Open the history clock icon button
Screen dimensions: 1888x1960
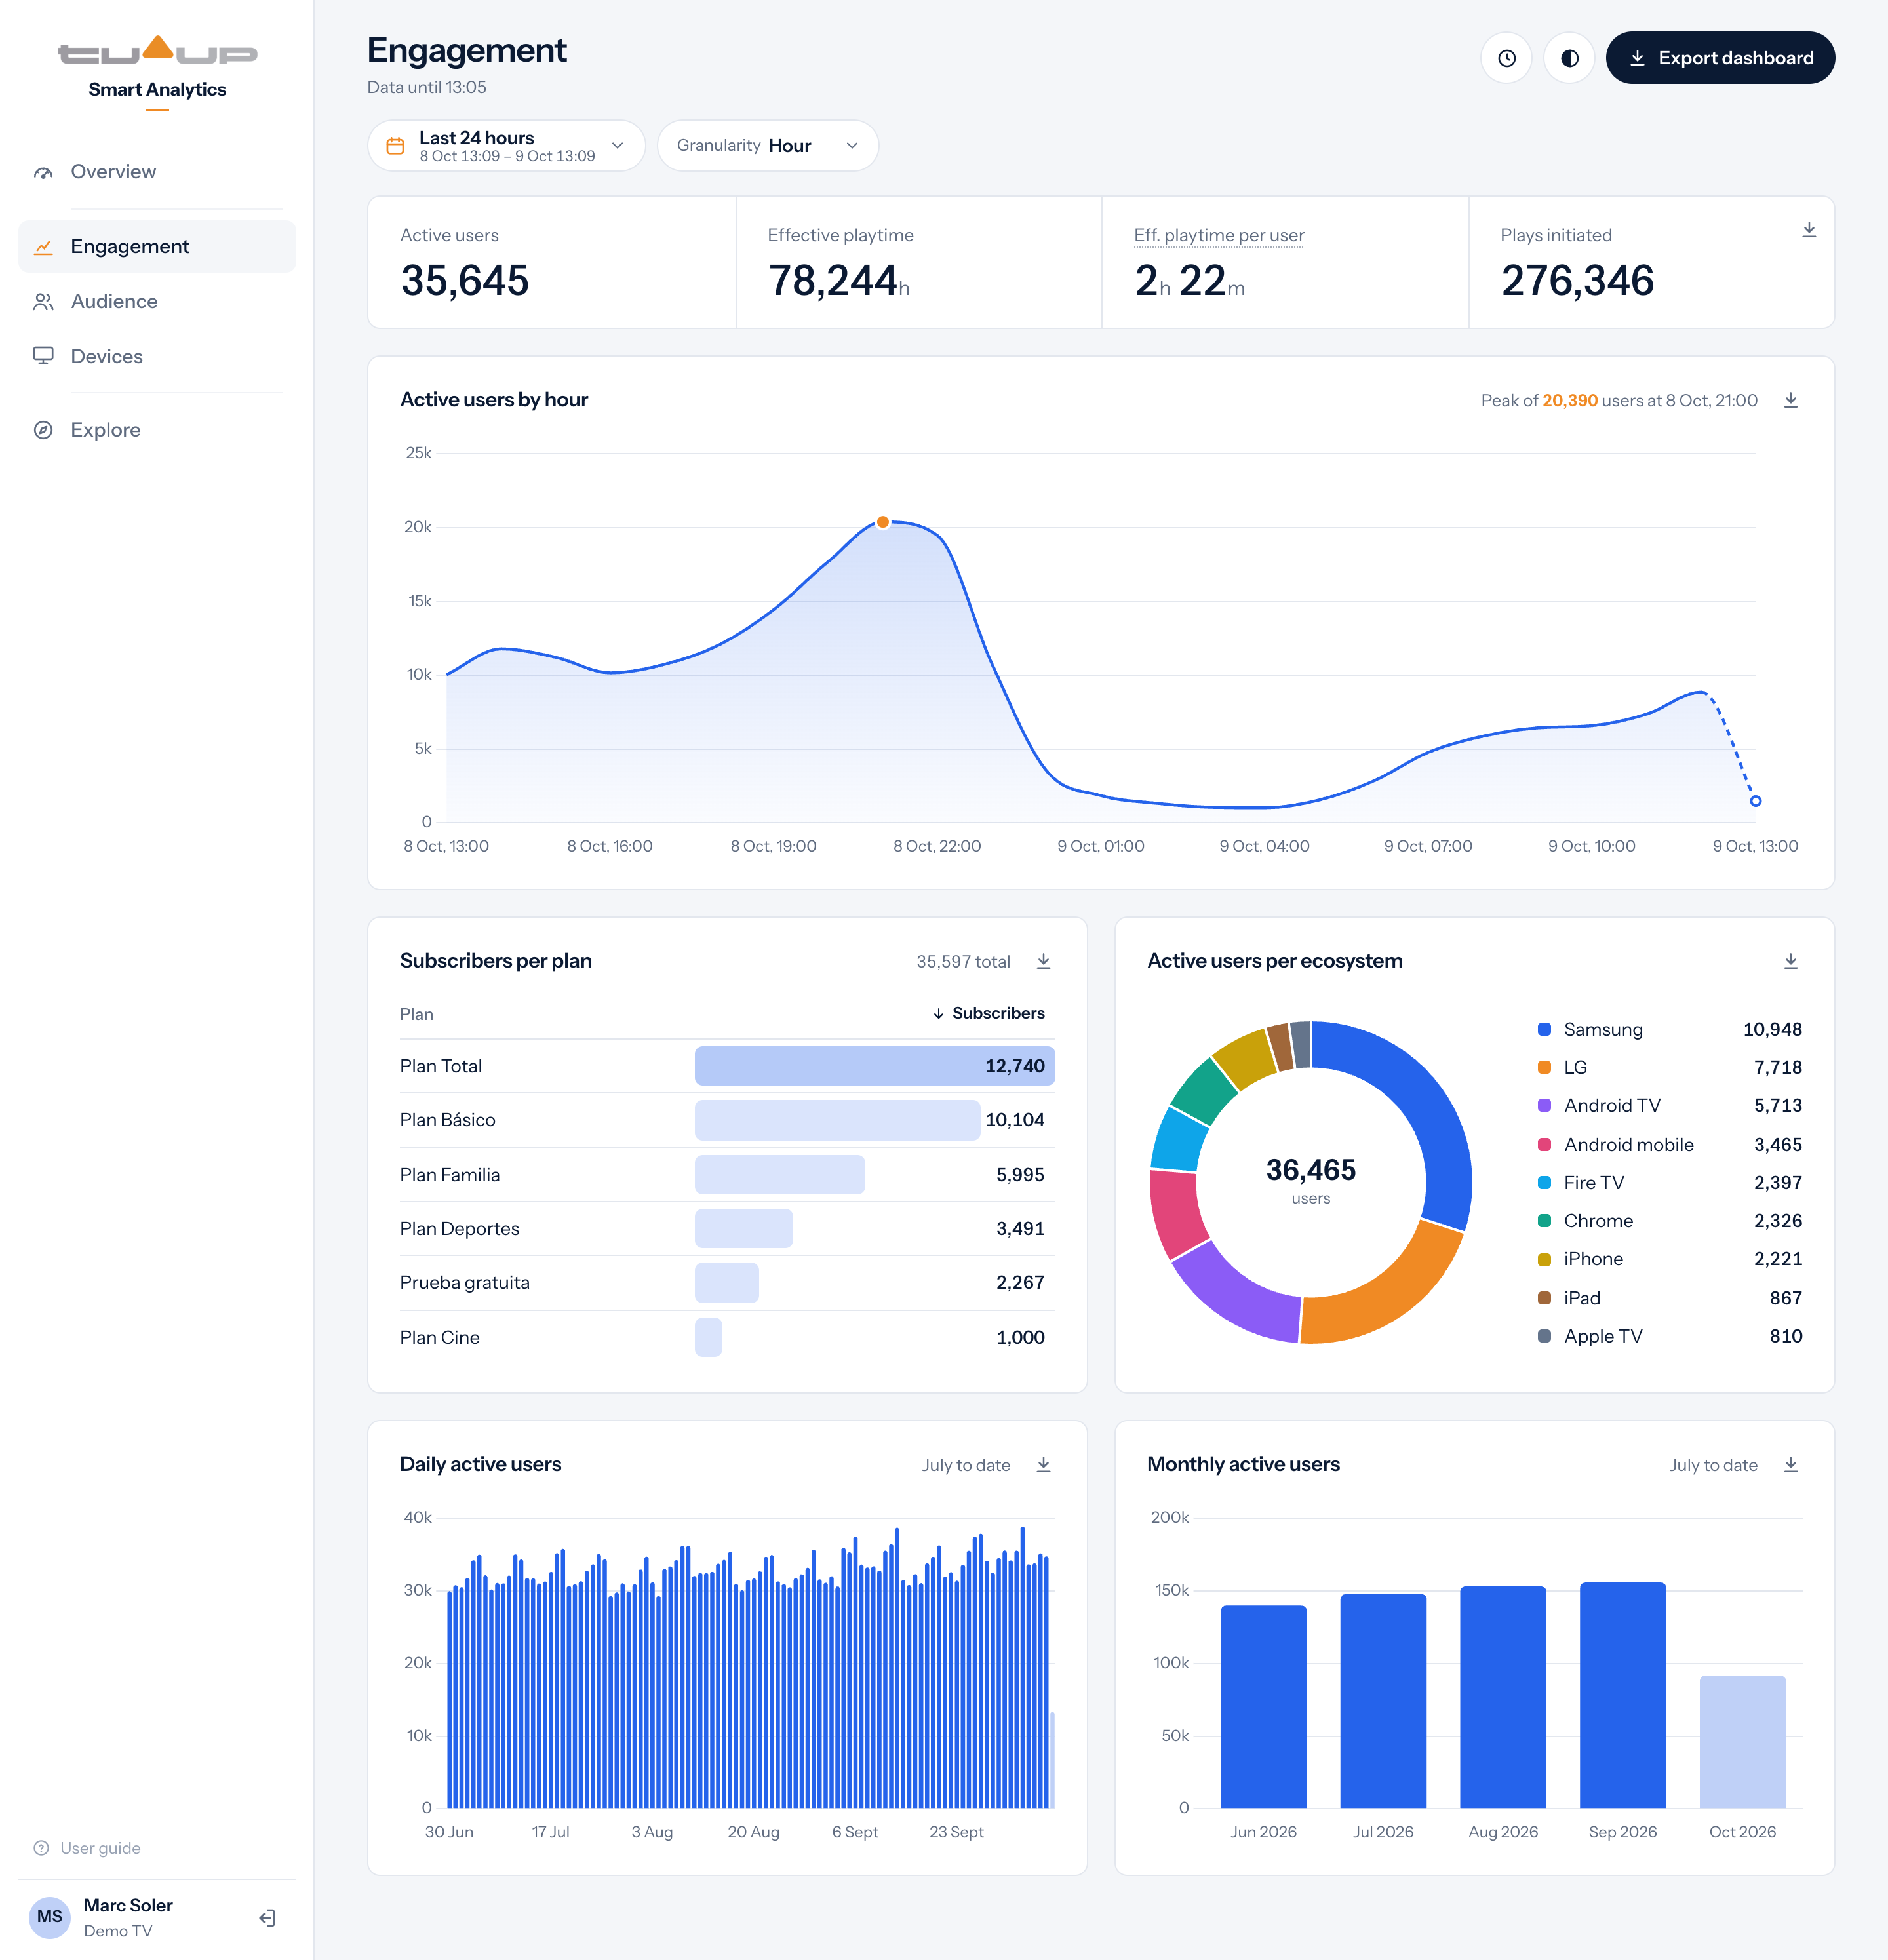[x=1506, y=58]
